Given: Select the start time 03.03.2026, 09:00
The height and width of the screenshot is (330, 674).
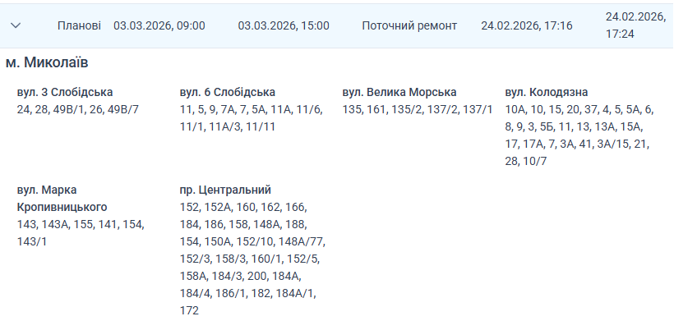Looking at the screenshot, I should tap(159, 25).
